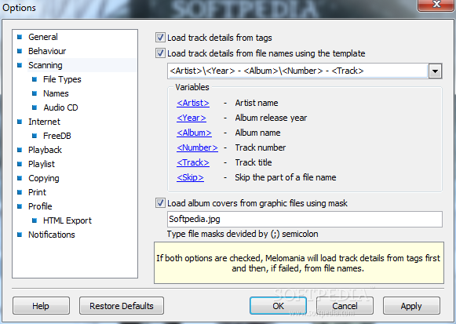This screenshot has height=324, width=456.
Task: Click Restore Defaults button
Action: pos(122,306)
